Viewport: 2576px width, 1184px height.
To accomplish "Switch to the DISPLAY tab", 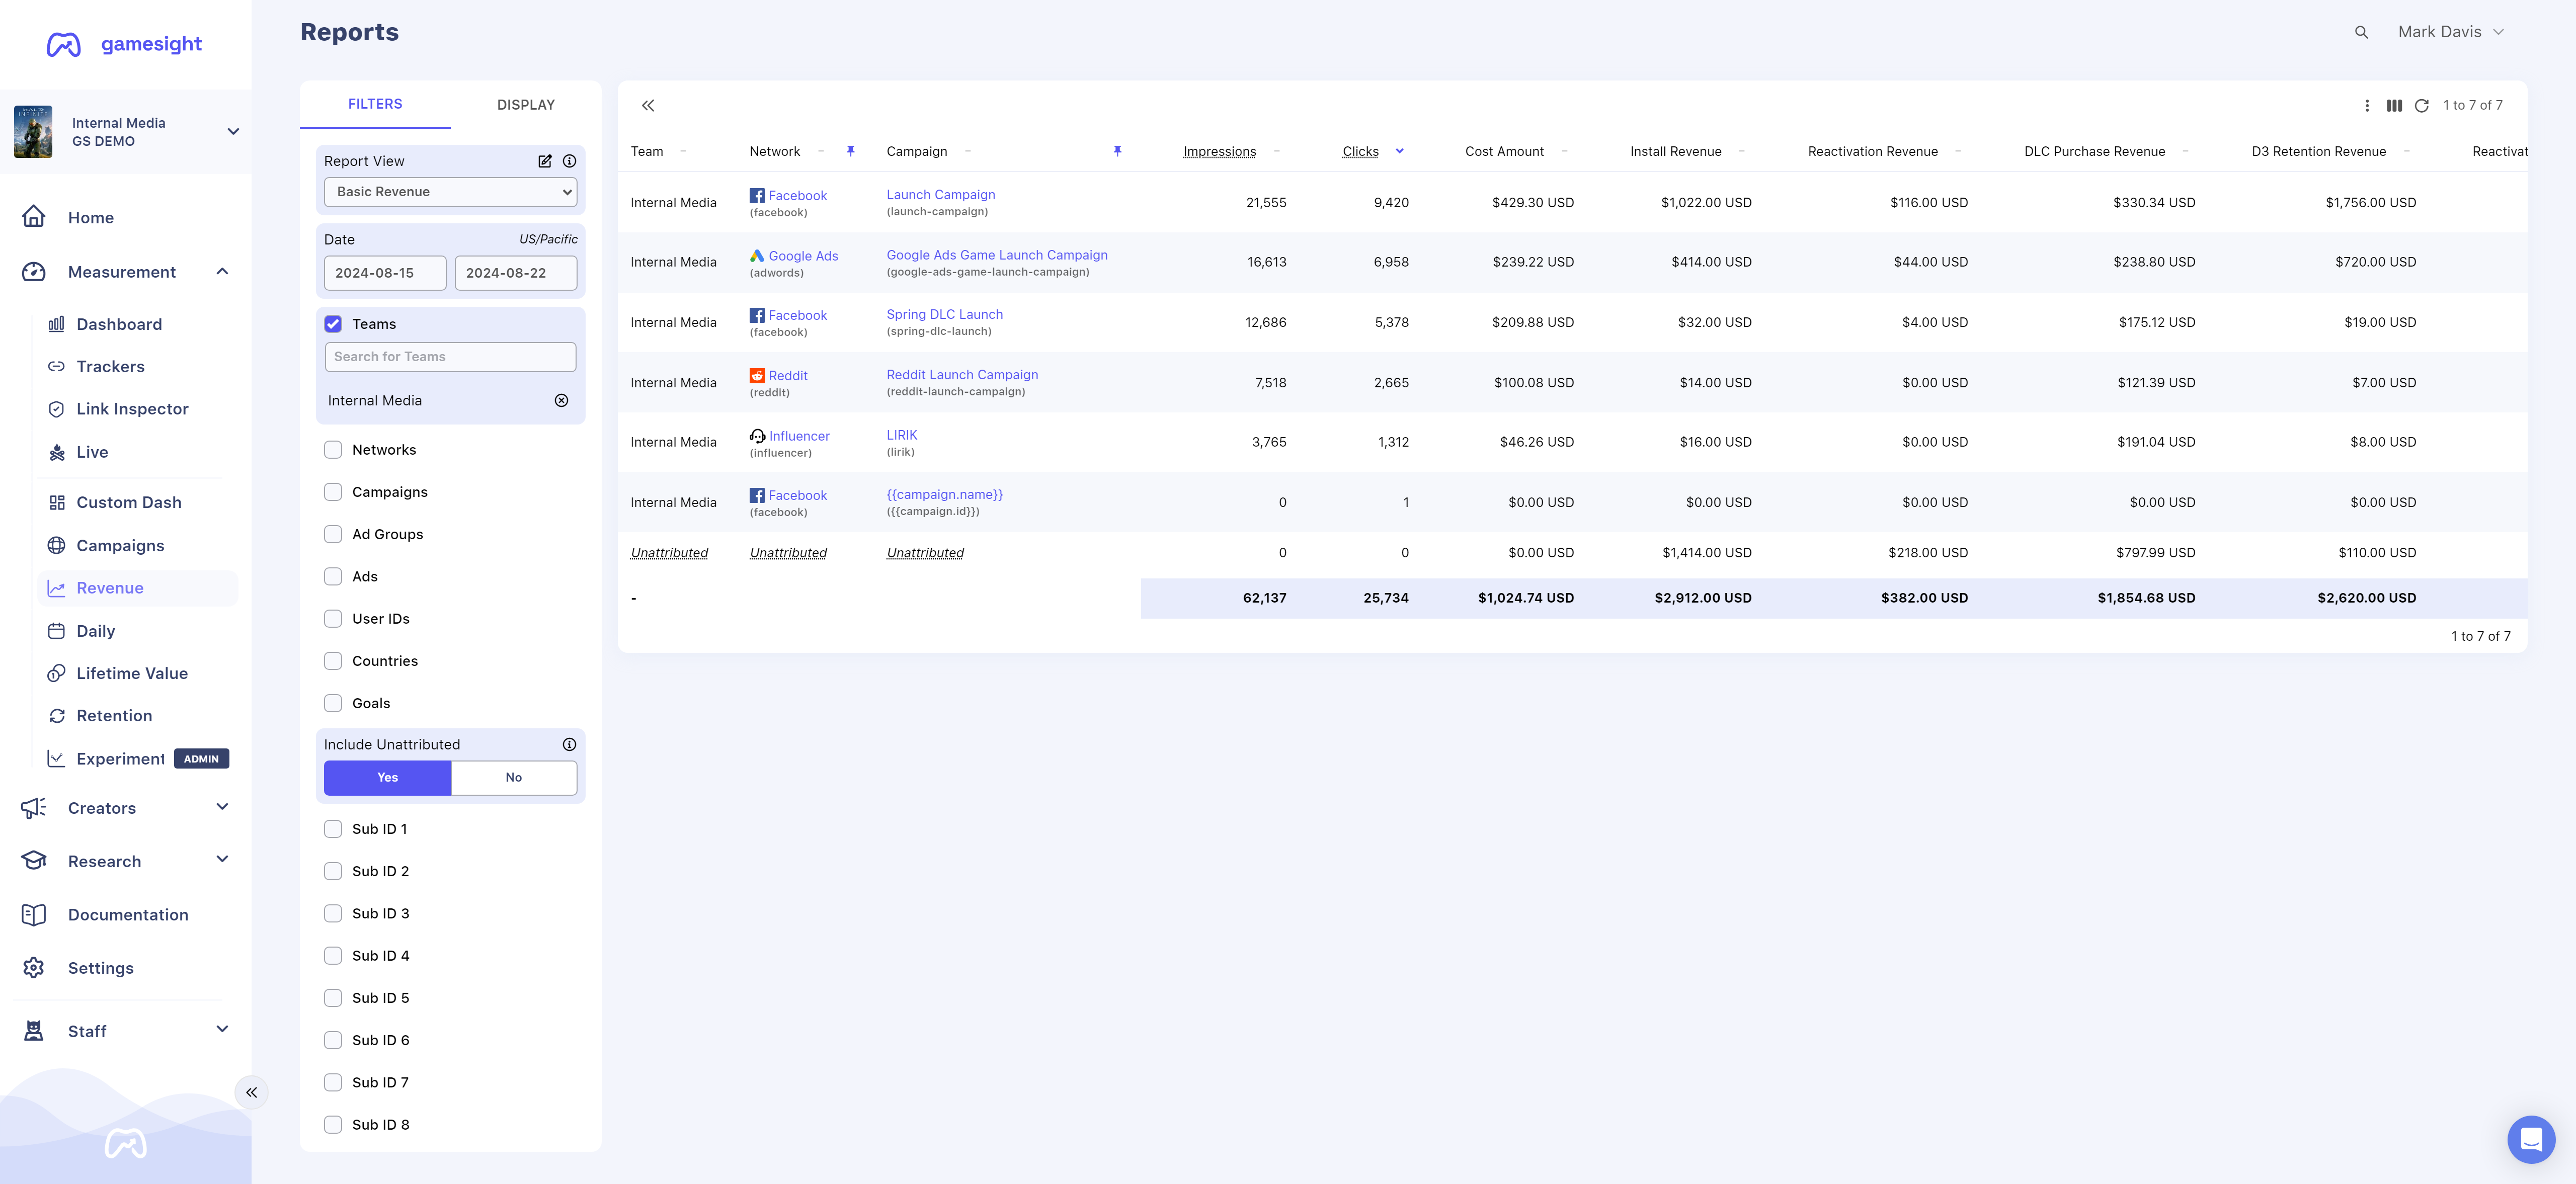I will (526, 105).
